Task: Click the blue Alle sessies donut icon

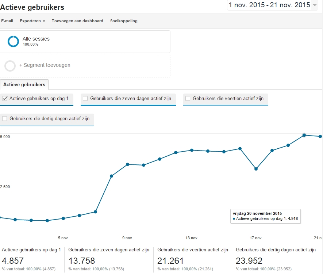Action: (x=13, y=42)
